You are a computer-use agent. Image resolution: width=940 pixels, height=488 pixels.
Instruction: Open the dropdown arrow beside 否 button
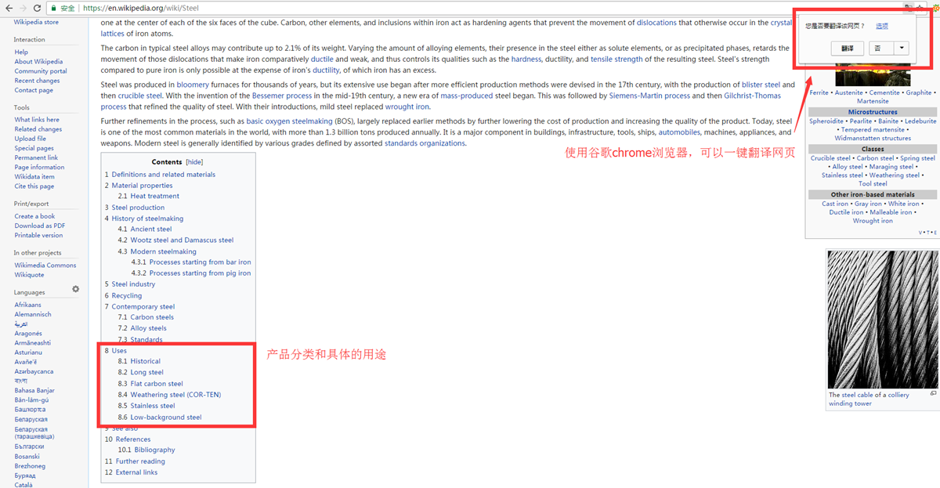point(902,48)
